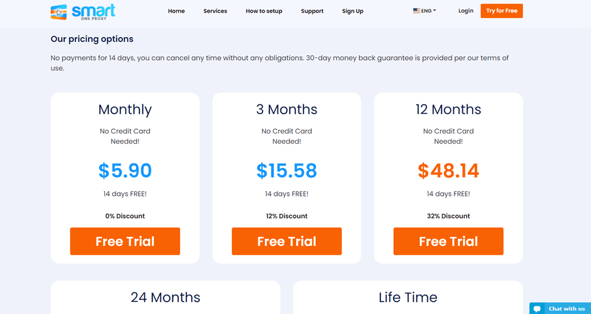The height and width of the screenshot is (314, 591).
Task: Start Free Trial for 3 Months plan
Action: coord(287,241)
